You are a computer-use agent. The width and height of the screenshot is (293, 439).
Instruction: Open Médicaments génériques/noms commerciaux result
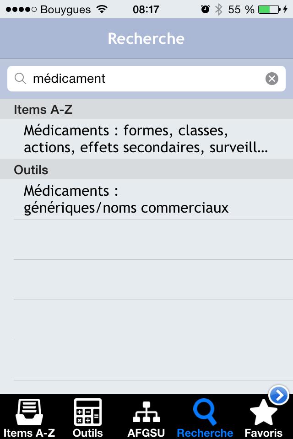pyautogui.click(x=146, y=199)
